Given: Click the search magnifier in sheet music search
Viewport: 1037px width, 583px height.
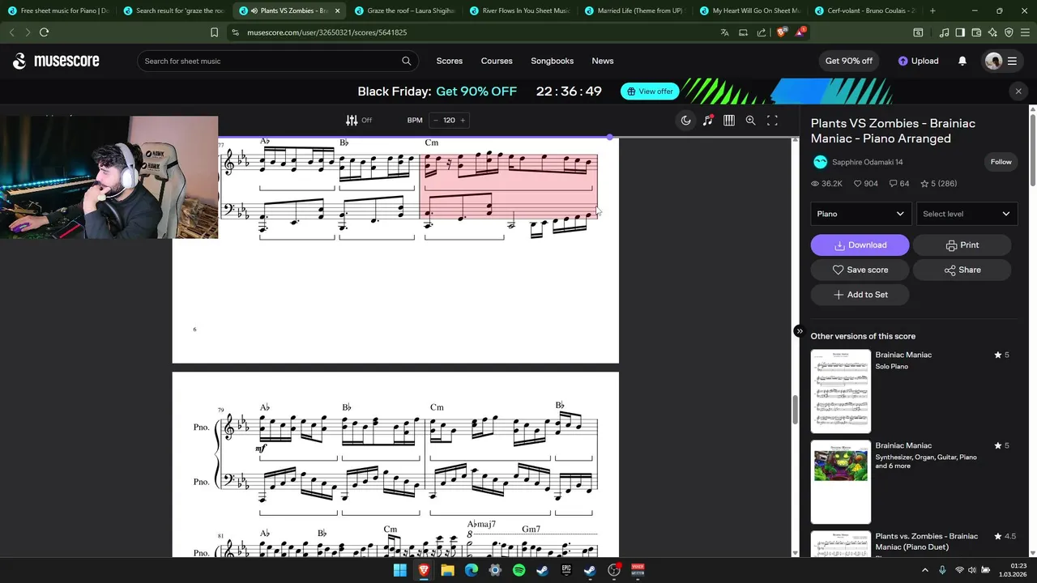Looking at the screenshot, I should click(x=407, y=61).
